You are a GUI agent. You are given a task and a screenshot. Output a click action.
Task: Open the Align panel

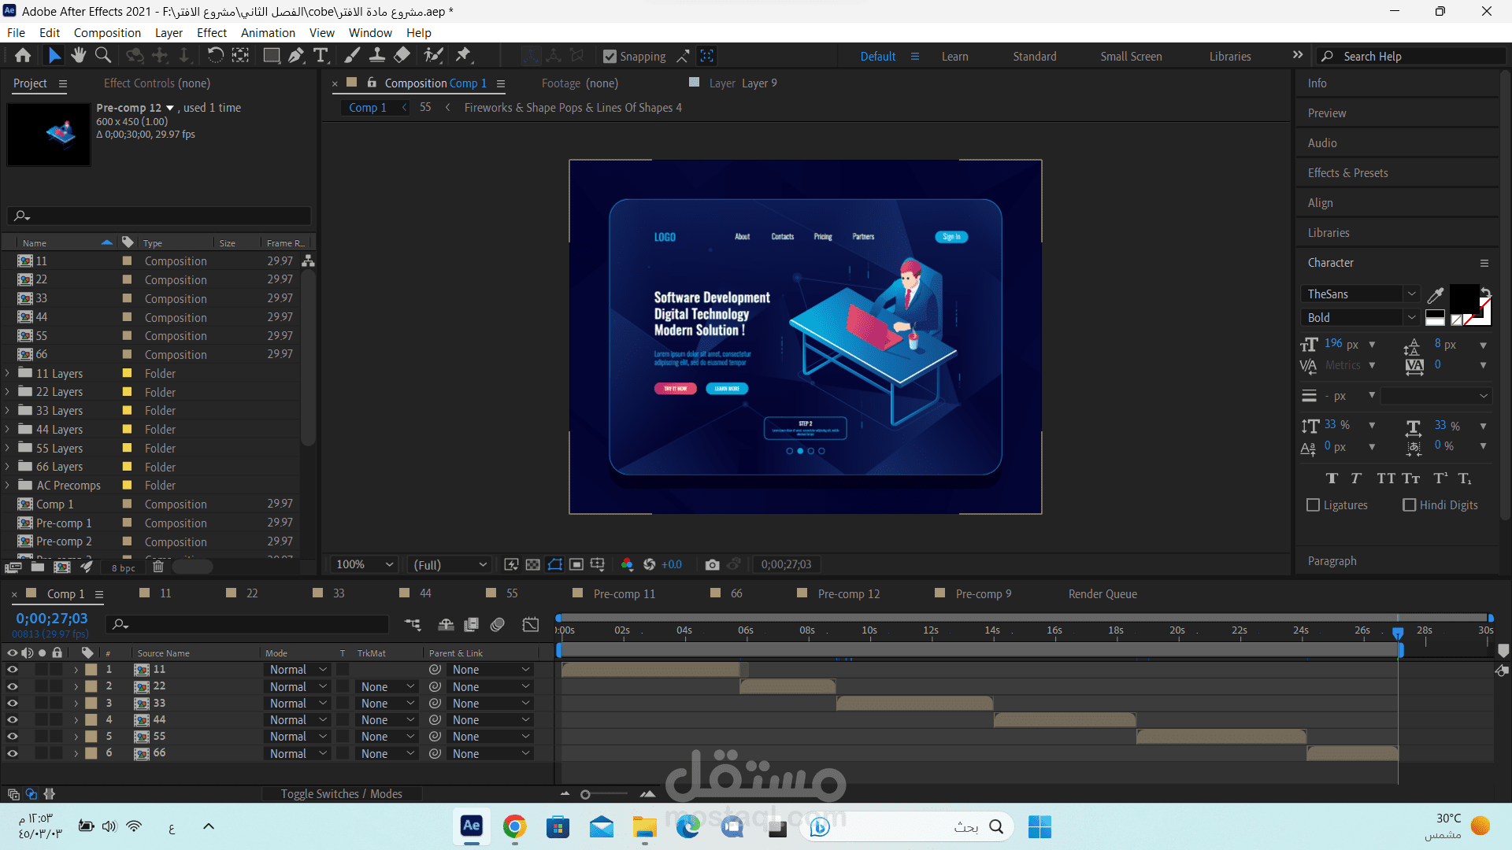tap(1320, 203)
